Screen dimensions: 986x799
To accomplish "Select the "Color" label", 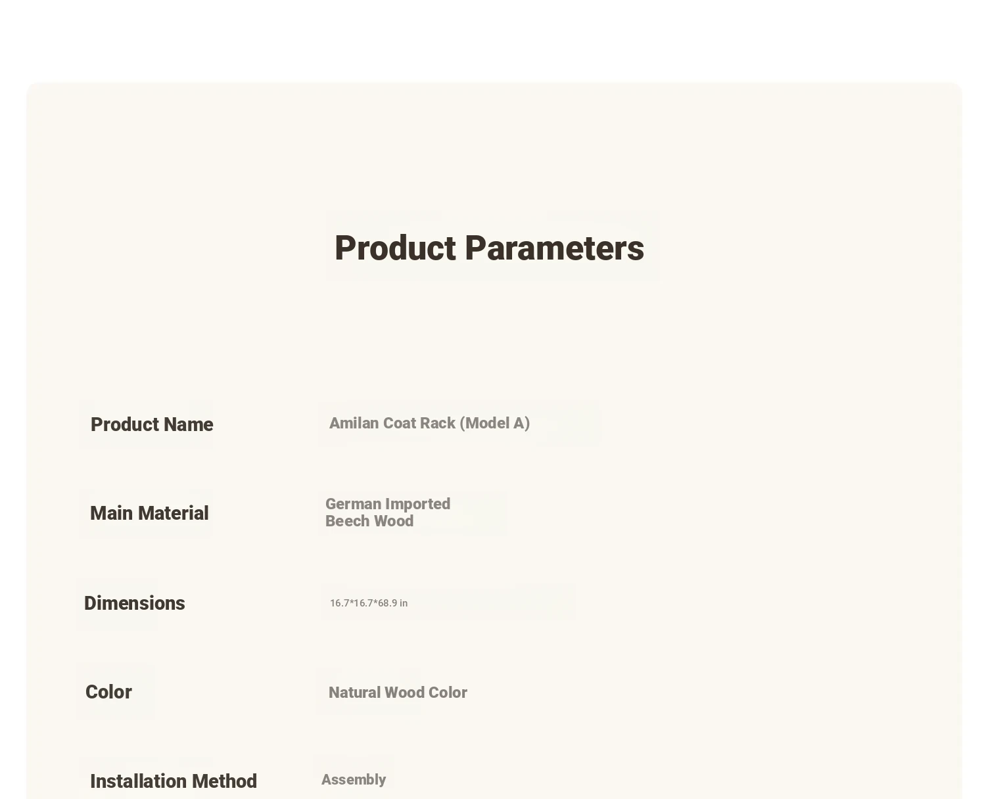I will (x=108, y=692).
